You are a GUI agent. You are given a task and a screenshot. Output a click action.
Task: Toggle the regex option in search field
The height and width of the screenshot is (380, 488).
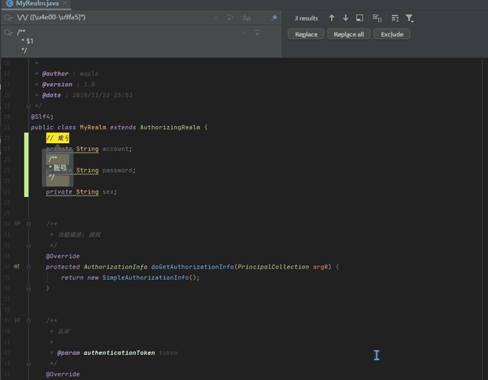click(x=274, y=17)
